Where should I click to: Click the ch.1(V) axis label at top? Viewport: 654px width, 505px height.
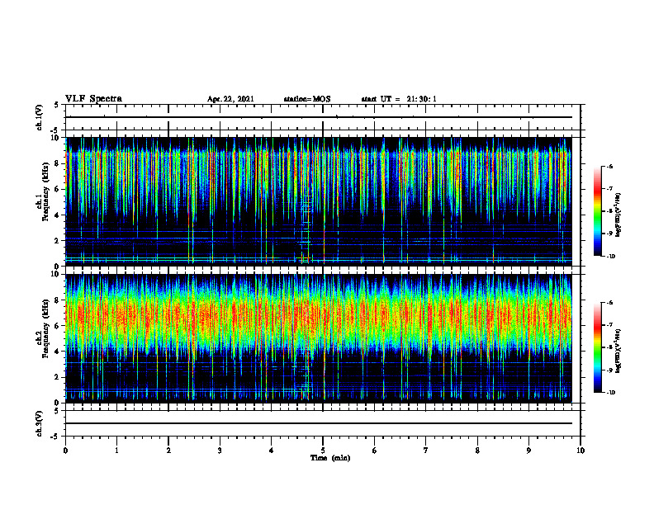point(40,117)
